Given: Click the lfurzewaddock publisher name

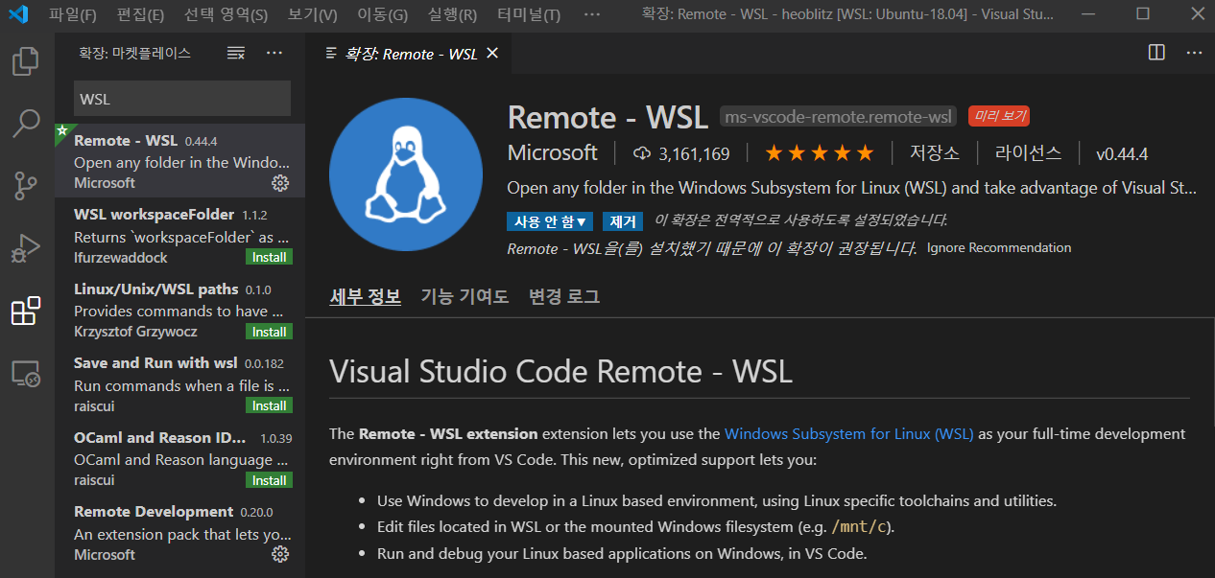Looking at the screenshot, I should (119, 257).
